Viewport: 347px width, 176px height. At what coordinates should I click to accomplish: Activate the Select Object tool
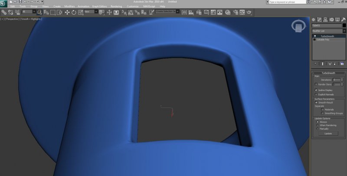pyautogui.click(x=39, y=13)
